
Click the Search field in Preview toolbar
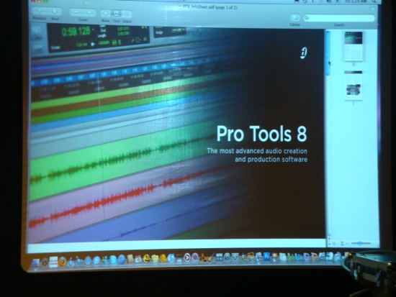tap(339, 18)
